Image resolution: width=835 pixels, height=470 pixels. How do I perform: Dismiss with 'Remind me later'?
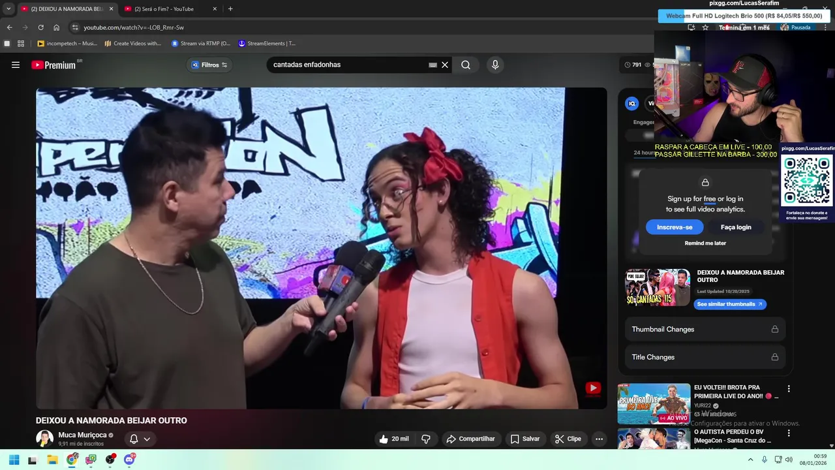pos(705,243)
